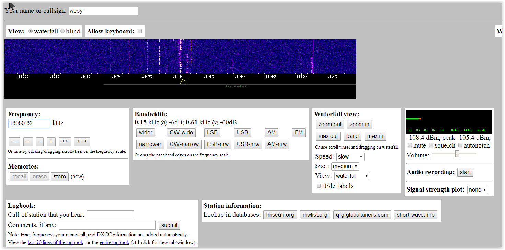Focus the Frequency kHz input box
The image size is (505, 250).
[x=30, y=123]
